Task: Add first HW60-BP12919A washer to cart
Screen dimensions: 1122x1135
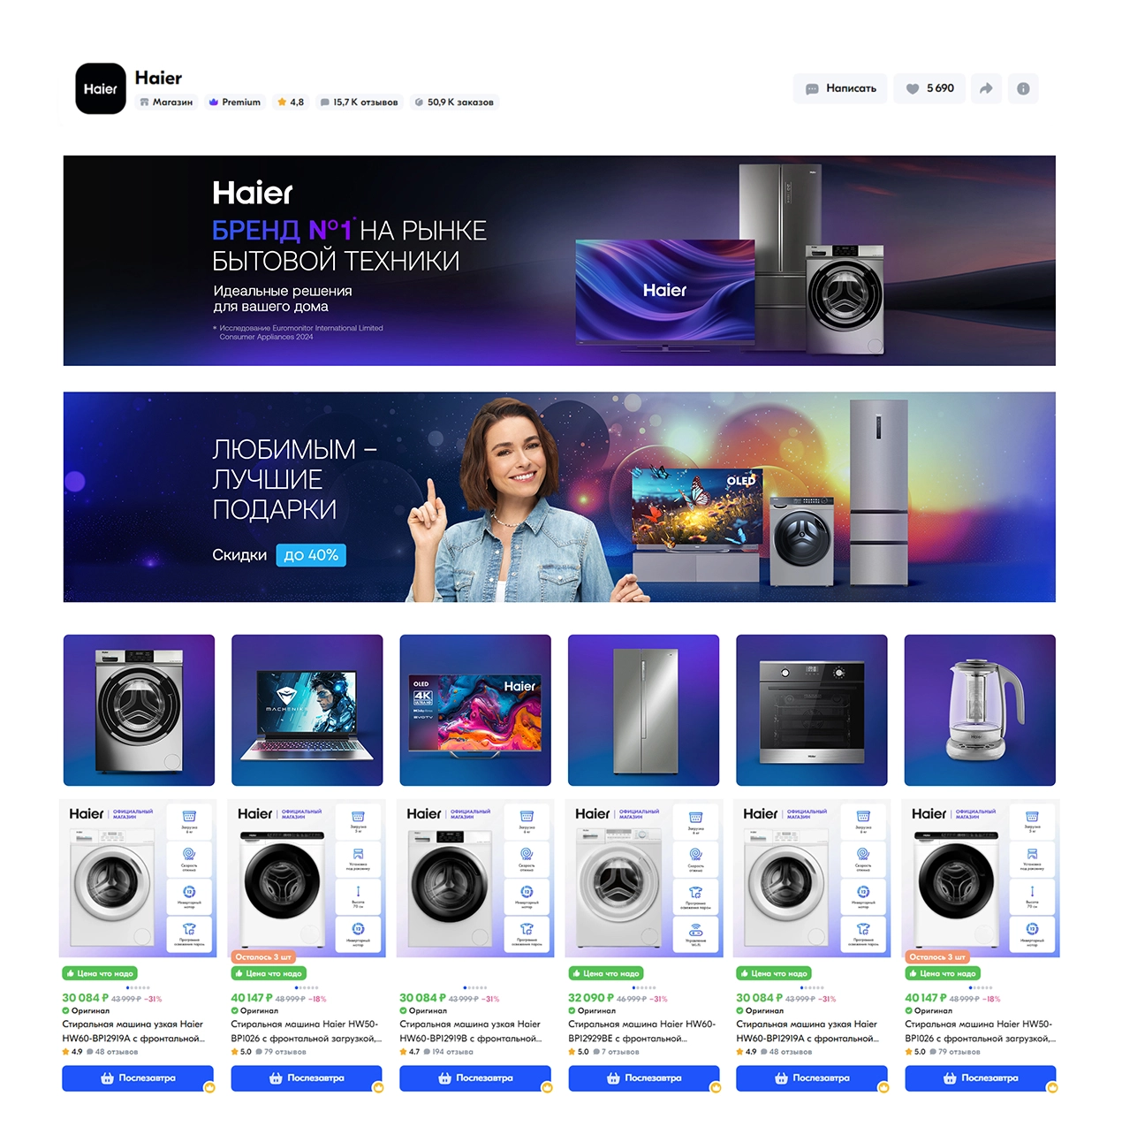Action: (138, 1078)
